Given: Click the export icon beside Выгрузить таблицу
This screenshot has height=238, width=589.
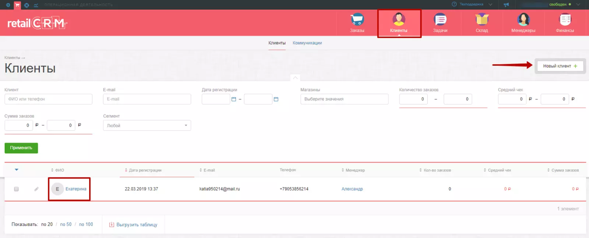Looking at the screenshot, I should click(x=112, y=225).
